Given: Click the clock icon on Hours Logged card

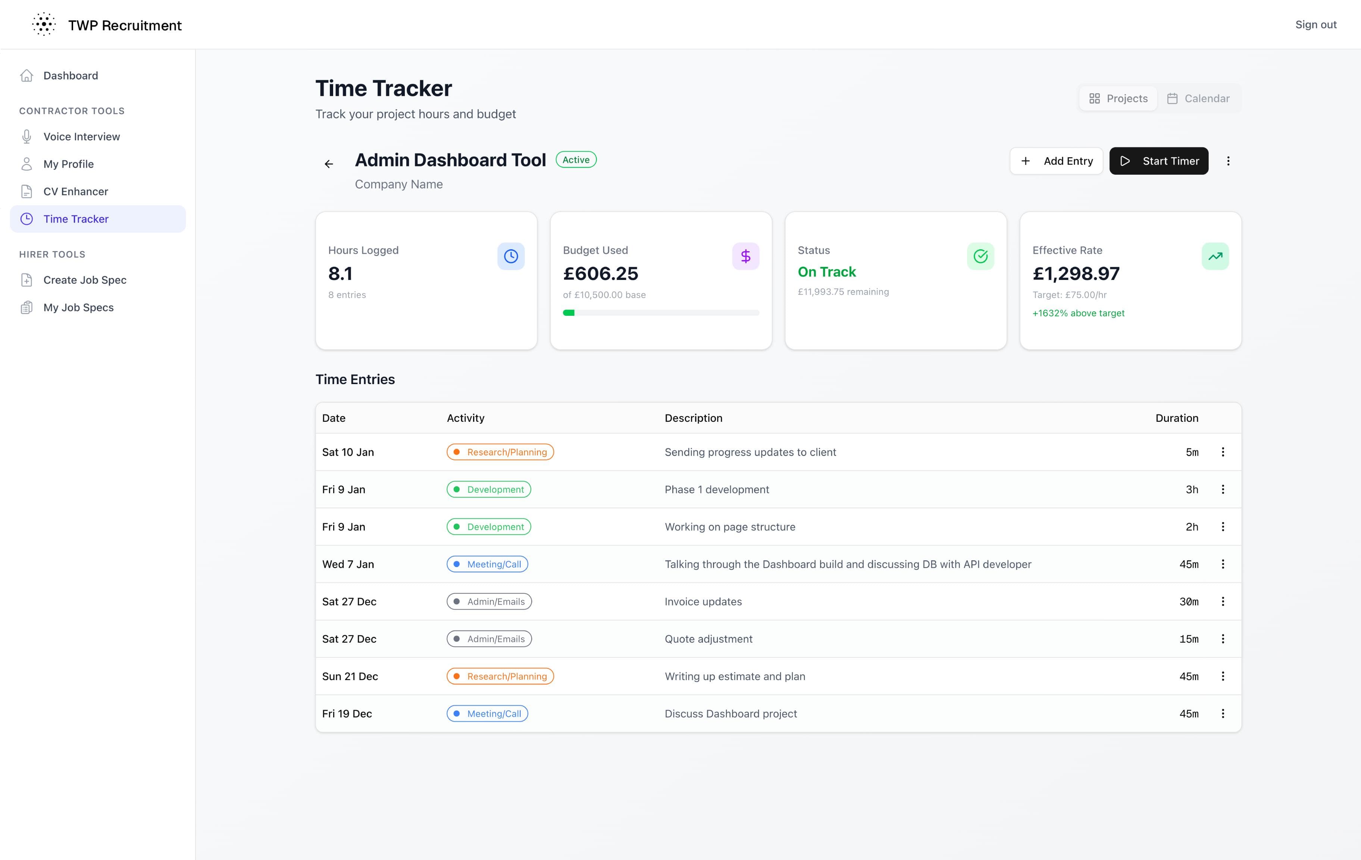Looking at the screenshot, I should click(510, 256).
